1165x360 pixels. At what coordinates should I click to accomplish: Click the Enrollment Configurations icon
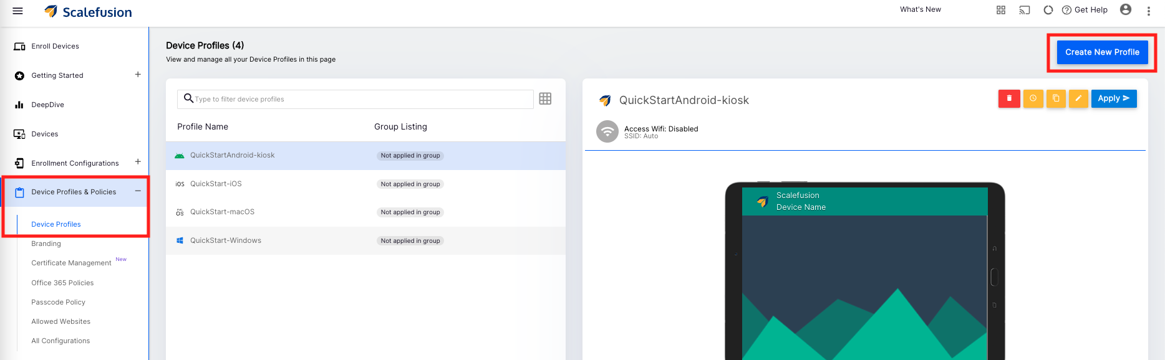[19, 163]
